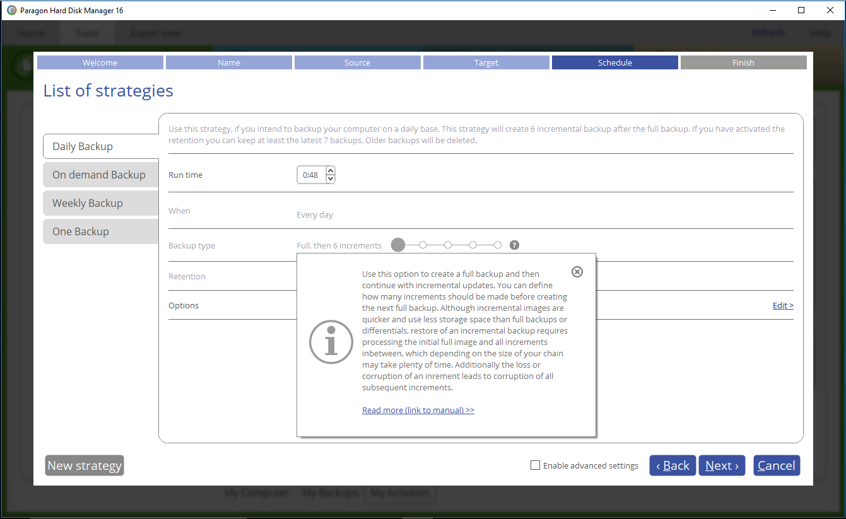The image size is (846, 519).
Task: Click the question mark help icon
Action: (514, 245)
